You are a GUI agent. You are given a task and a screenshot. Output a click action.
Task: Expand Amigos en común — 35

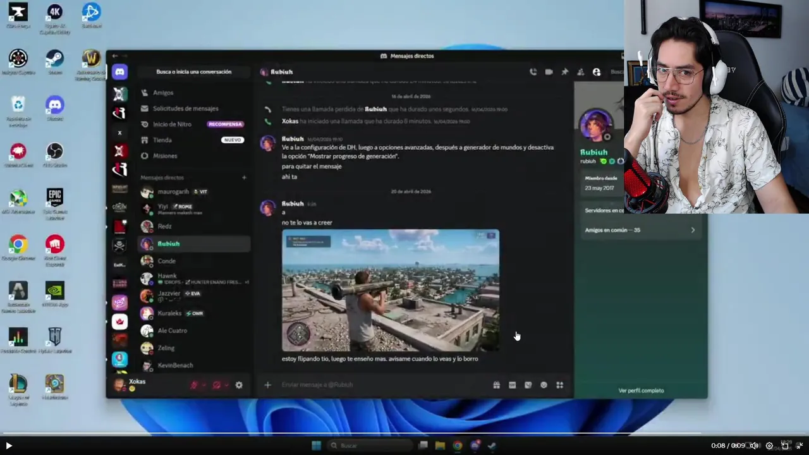point(640,230)
